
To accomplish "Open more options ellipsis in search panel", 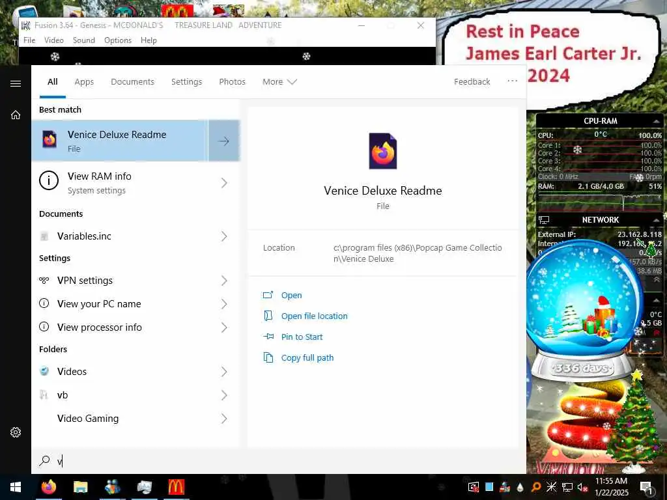I will 512,81.
